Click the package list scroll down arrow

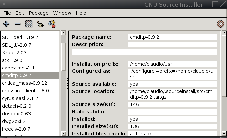coord(63,133)
